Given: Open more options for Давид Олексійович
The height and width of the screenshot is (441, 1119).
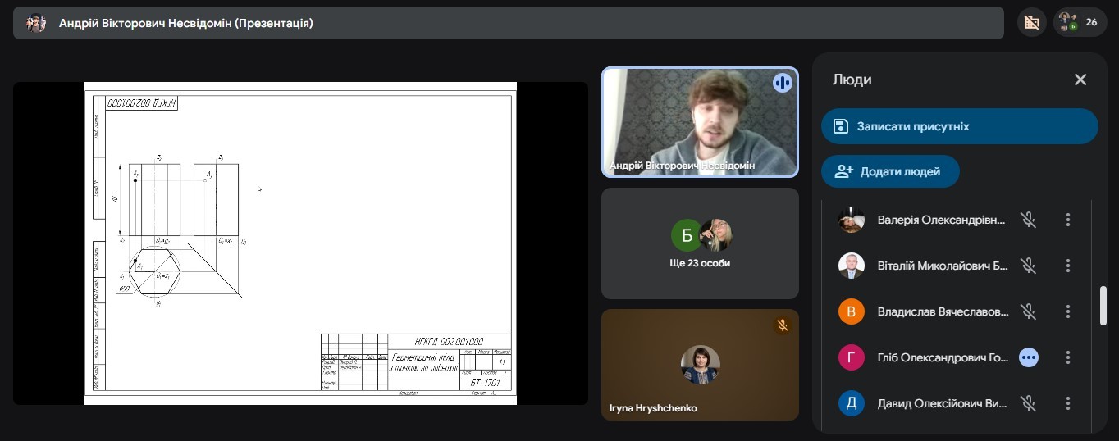Looking at the screenshot, I should click(x=1068, y=403).
